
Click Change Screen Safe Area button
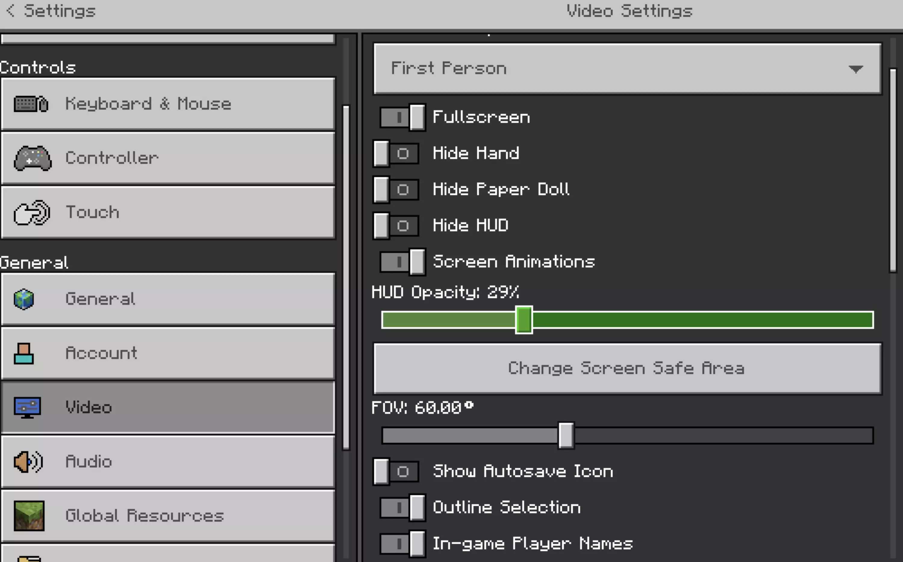pyautogui.click(x=627, y=368)
